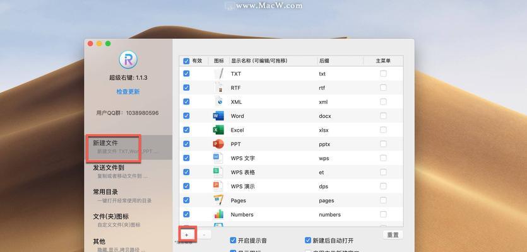Uncheck 有效 for the Numbers row
The width and height of the screenshot is (527, 252).
[186, 214]
